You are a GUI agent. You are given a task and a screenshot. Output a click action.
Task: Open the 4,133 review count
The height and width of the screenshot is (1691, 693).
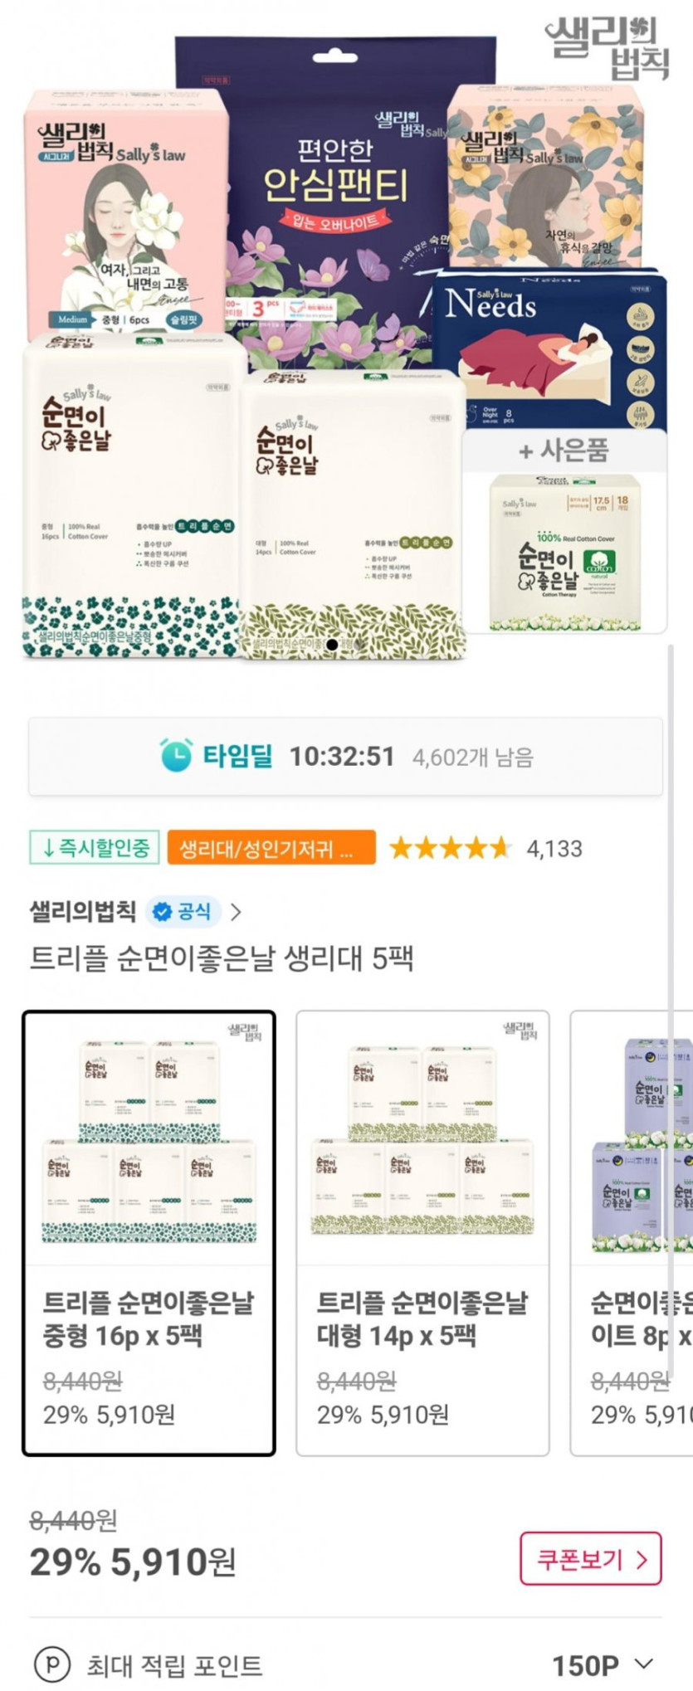(x=554, y=848)
